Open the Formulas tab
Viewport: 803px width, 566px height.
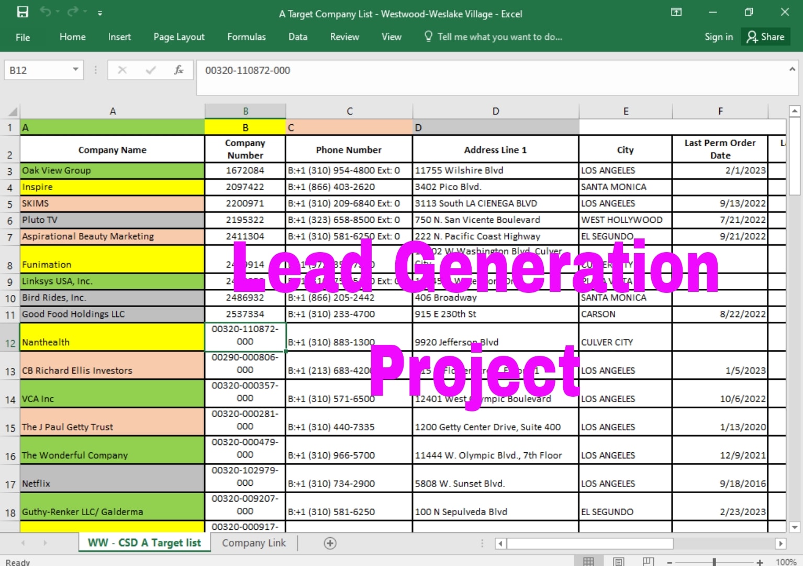(247, 37)
